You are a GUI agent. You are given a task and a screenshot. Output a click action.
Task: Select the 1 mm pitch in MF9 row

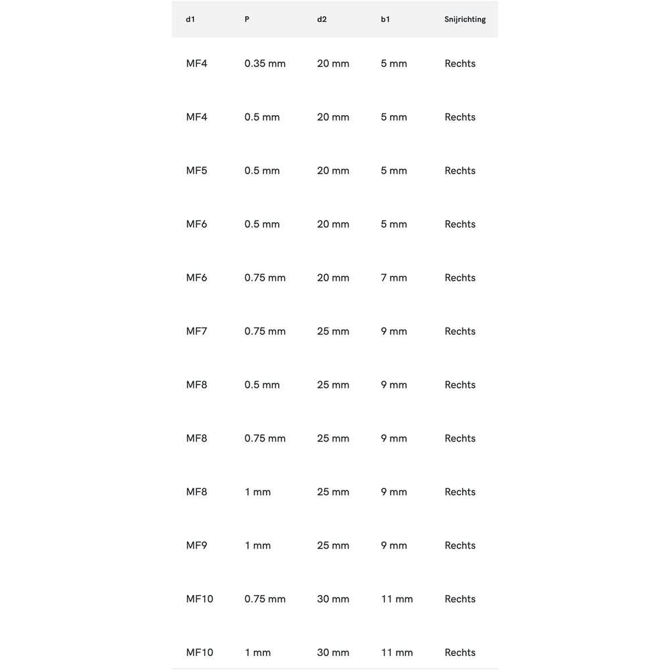[257, 546]
